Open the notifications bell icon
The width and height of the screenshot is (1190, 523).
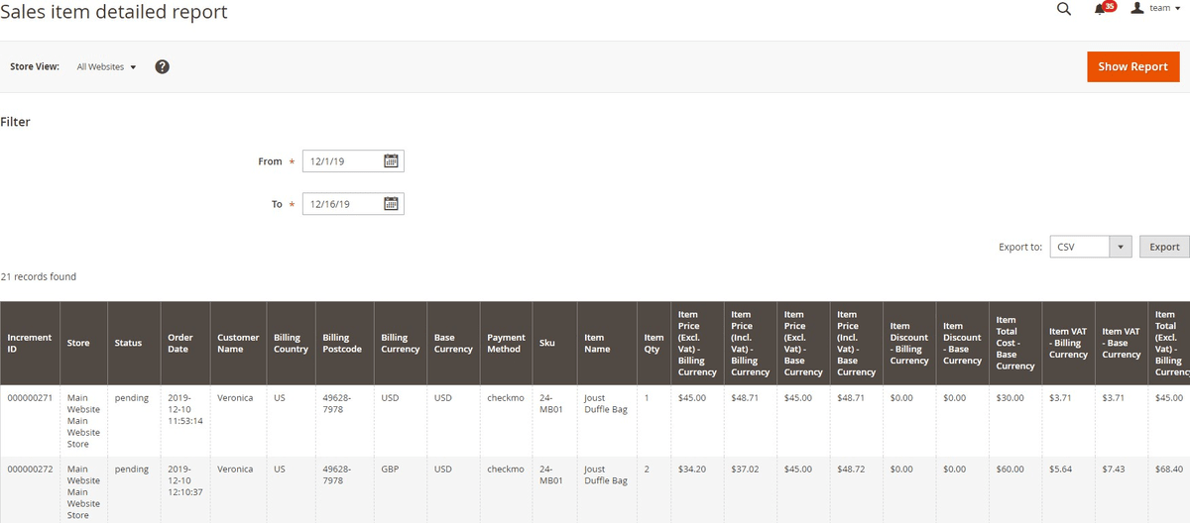pos(1100,9)
